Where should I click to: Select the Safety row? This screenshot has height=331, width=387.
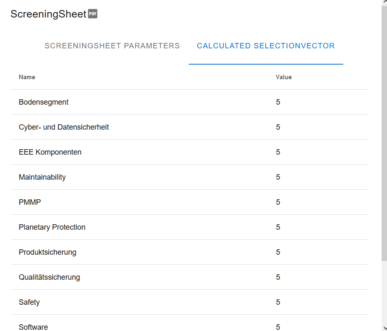coord(190,302)
